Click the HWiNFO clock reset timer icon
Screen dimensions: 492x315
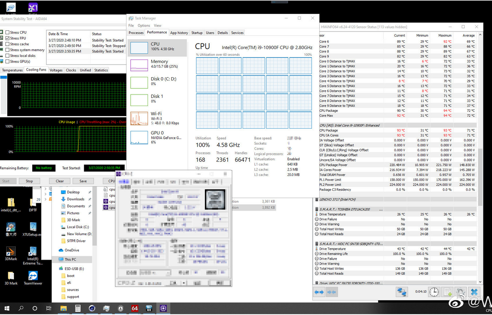(x=434, y=292)
